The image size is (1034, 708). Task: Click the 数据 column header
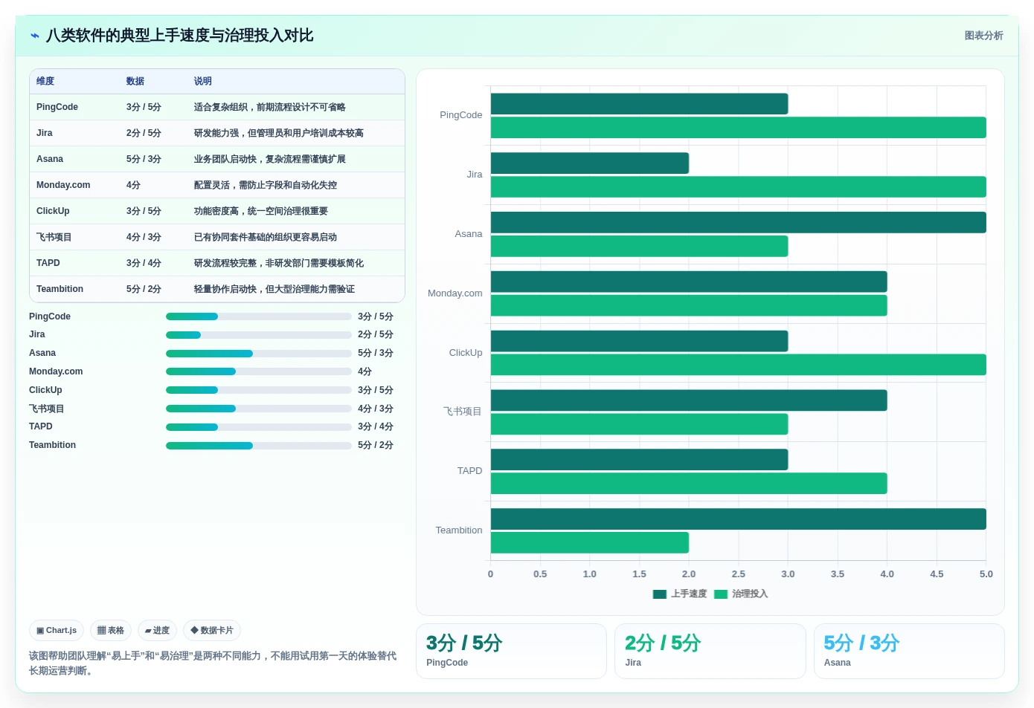(x=135, y=82)
